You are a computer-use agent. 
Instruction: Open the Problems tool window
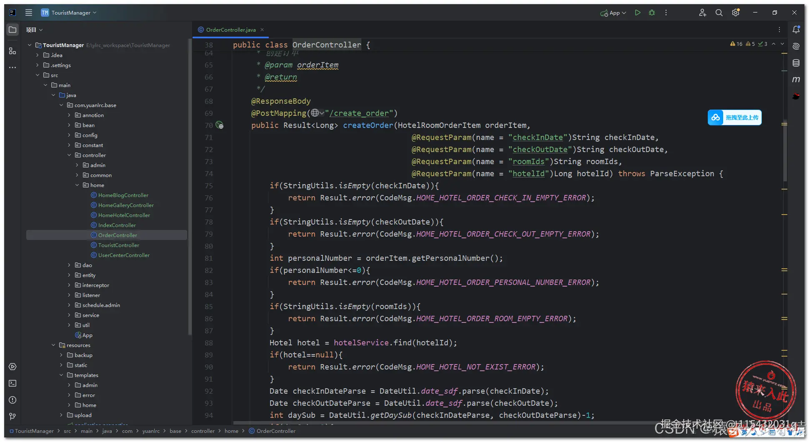pyautogui.click(x=13, y=400)
